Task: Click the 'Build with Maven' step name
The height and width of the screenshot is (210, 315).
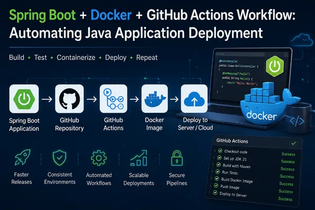Action: [x=236, y=166]
